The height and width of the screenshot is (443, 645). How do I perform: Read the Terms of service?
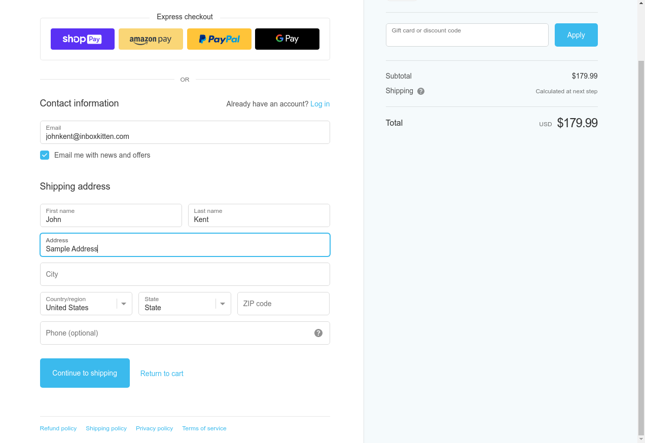(x=204, y=428)
